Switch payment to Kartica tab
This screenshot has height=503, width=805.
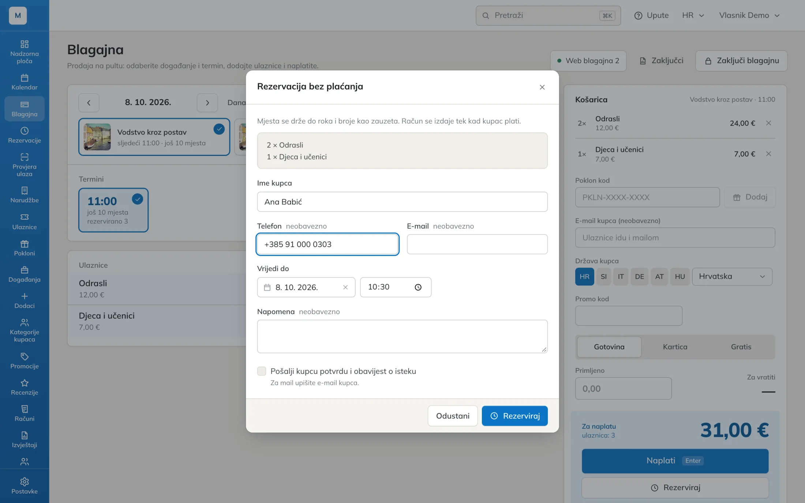(675, 347)
